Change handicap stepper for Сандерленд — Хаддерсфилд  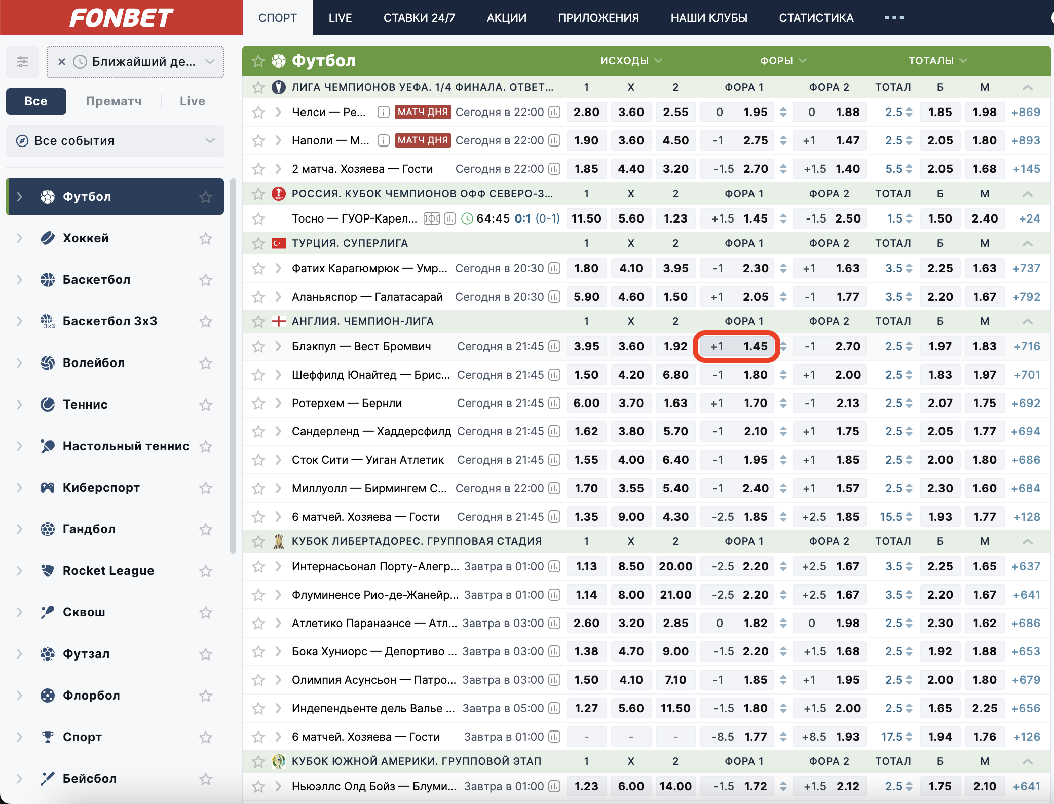click(783, 431)
